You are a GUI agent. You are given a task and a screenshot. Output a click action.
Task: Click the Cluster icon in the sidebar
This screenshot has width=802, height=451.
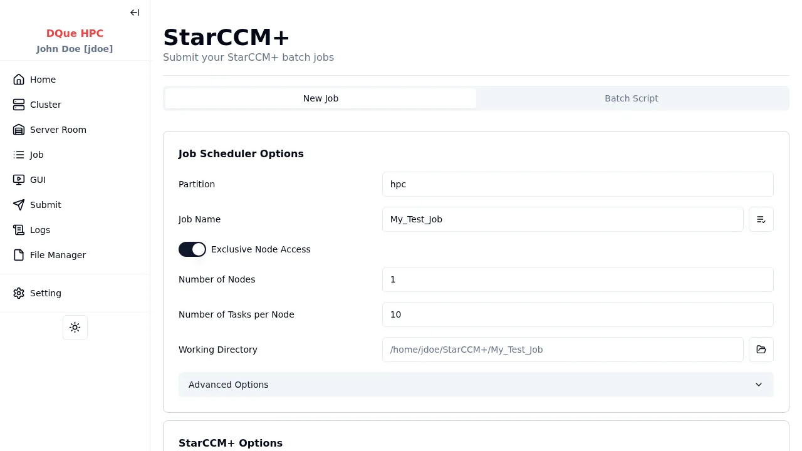click(x=19, y=105)
